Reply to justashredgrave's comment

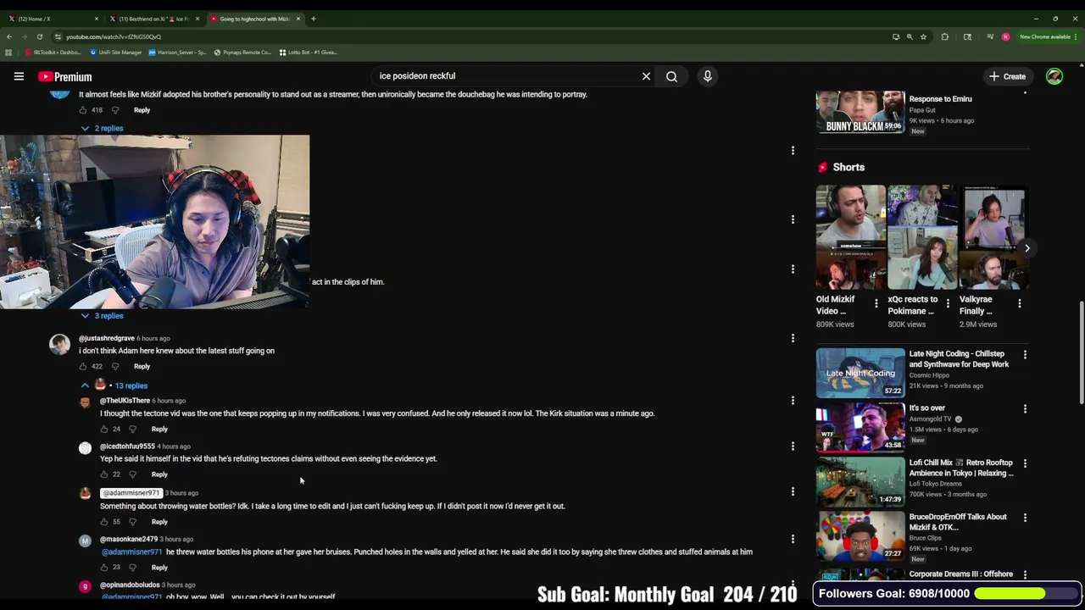[x=142, y=367]
